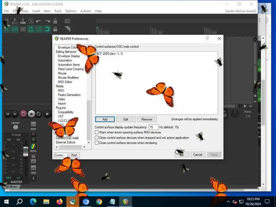The image size is (276, 207).
Task: Click the Find button
Action: coord(74,155)
